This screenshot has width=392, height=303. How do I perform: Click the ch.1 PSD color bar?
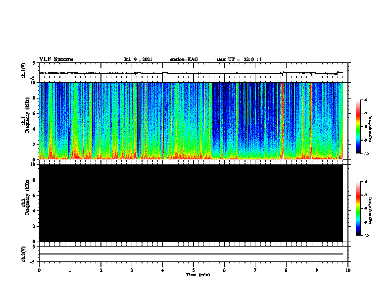coord(358,127)
